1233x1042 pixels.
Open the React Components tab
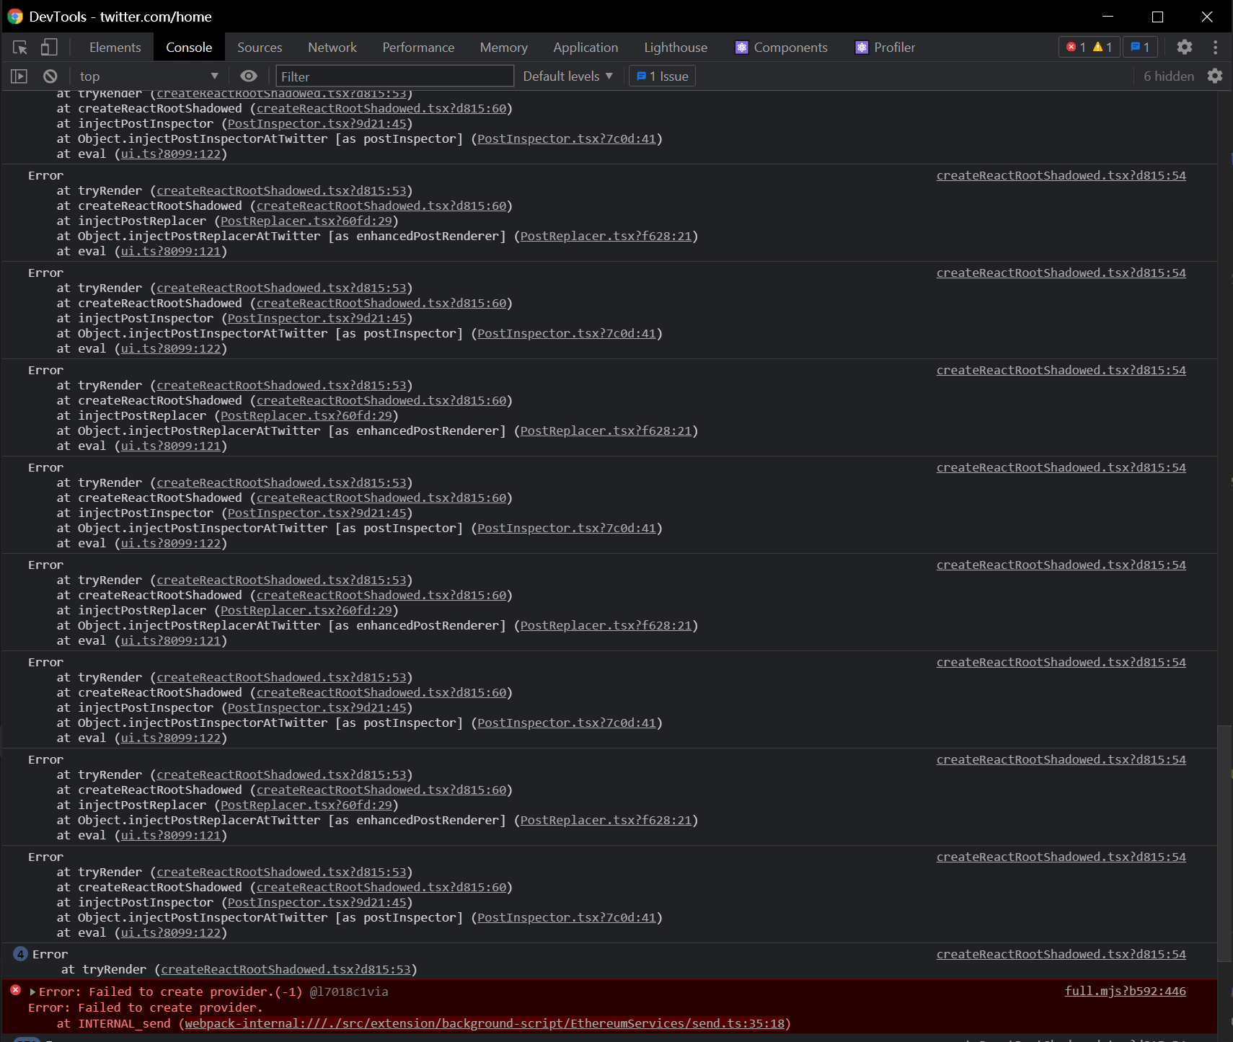point(782,48)
